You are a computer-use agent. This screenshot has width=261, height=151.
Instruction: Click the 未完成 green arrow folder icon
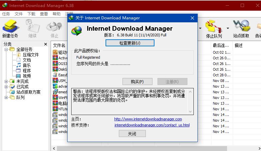[x=12, y=81]
